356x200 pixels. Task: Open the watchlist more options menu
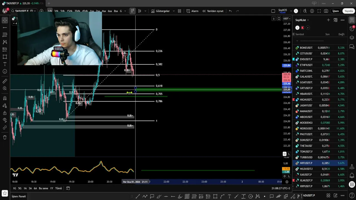click(343, 20)
